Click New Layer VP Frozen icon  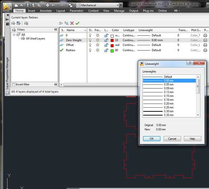tap(66, 23)
